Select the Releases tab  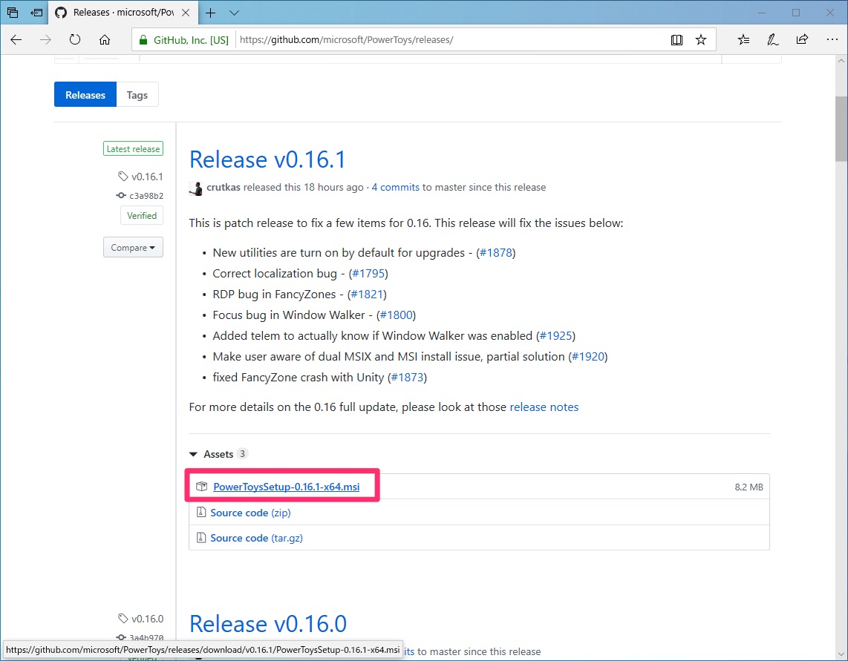click(x=85, y=94)
